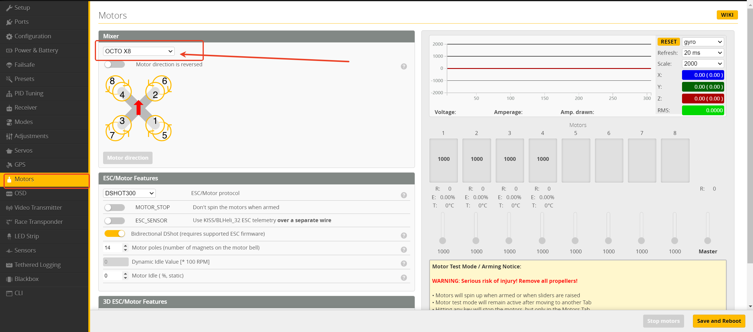Click the Failsafe parachute icon

[x=9, y=65]
